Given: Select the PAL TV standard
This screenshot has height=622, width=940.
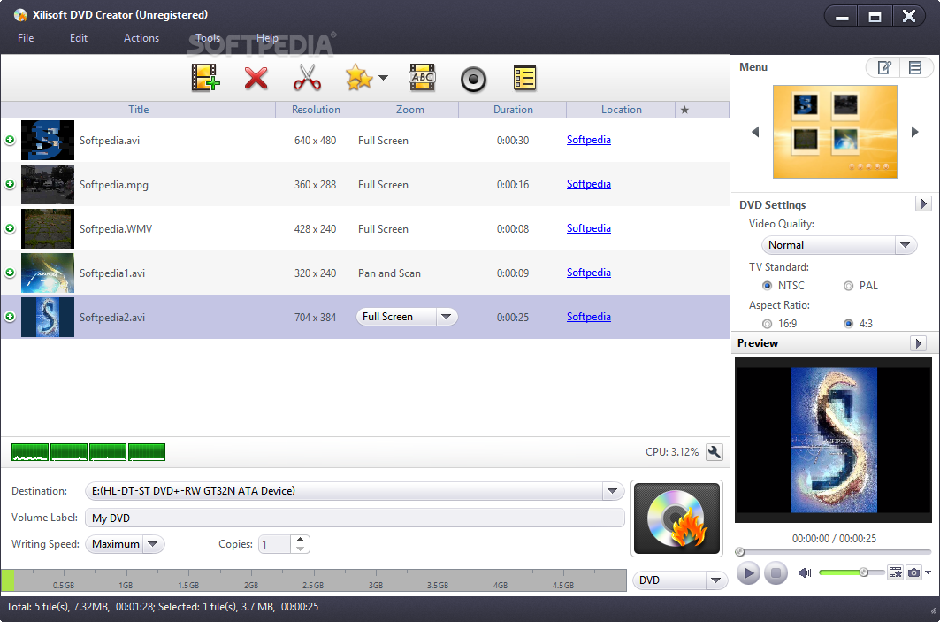Looking at the screenshot, I should (848, 286).
